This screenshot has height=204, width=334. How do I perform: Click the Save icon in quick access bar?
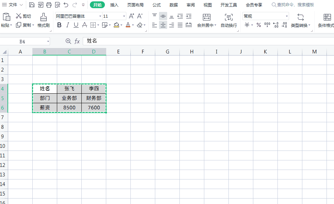[32, 5]
